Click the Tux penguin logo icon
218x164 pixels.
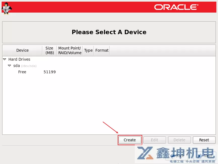tap(7, 9)
